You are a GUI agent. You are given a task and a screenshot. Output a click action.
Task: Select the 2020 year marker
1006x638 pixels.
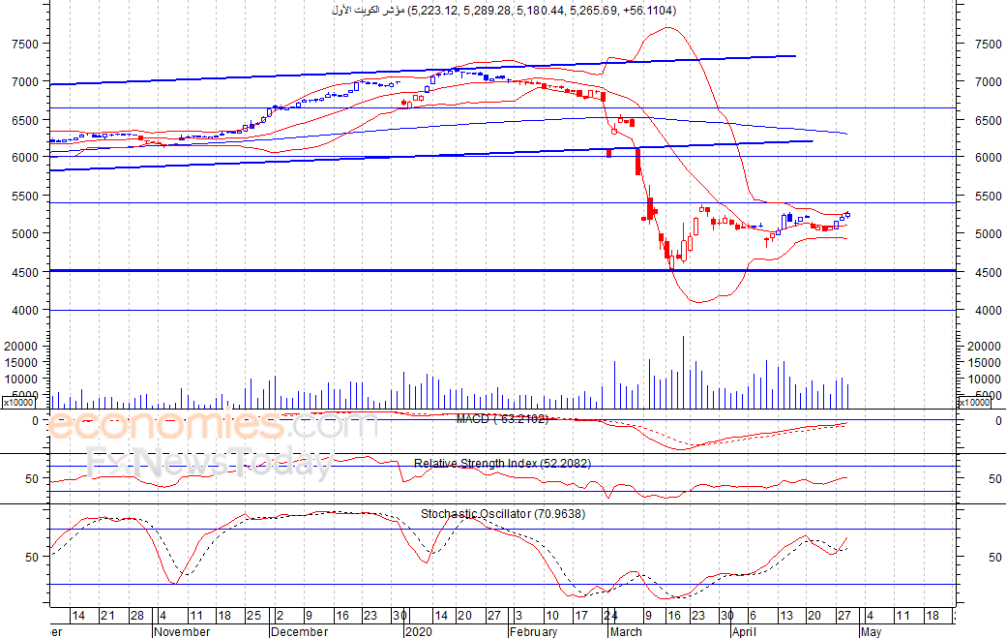(x=418, y=631)
